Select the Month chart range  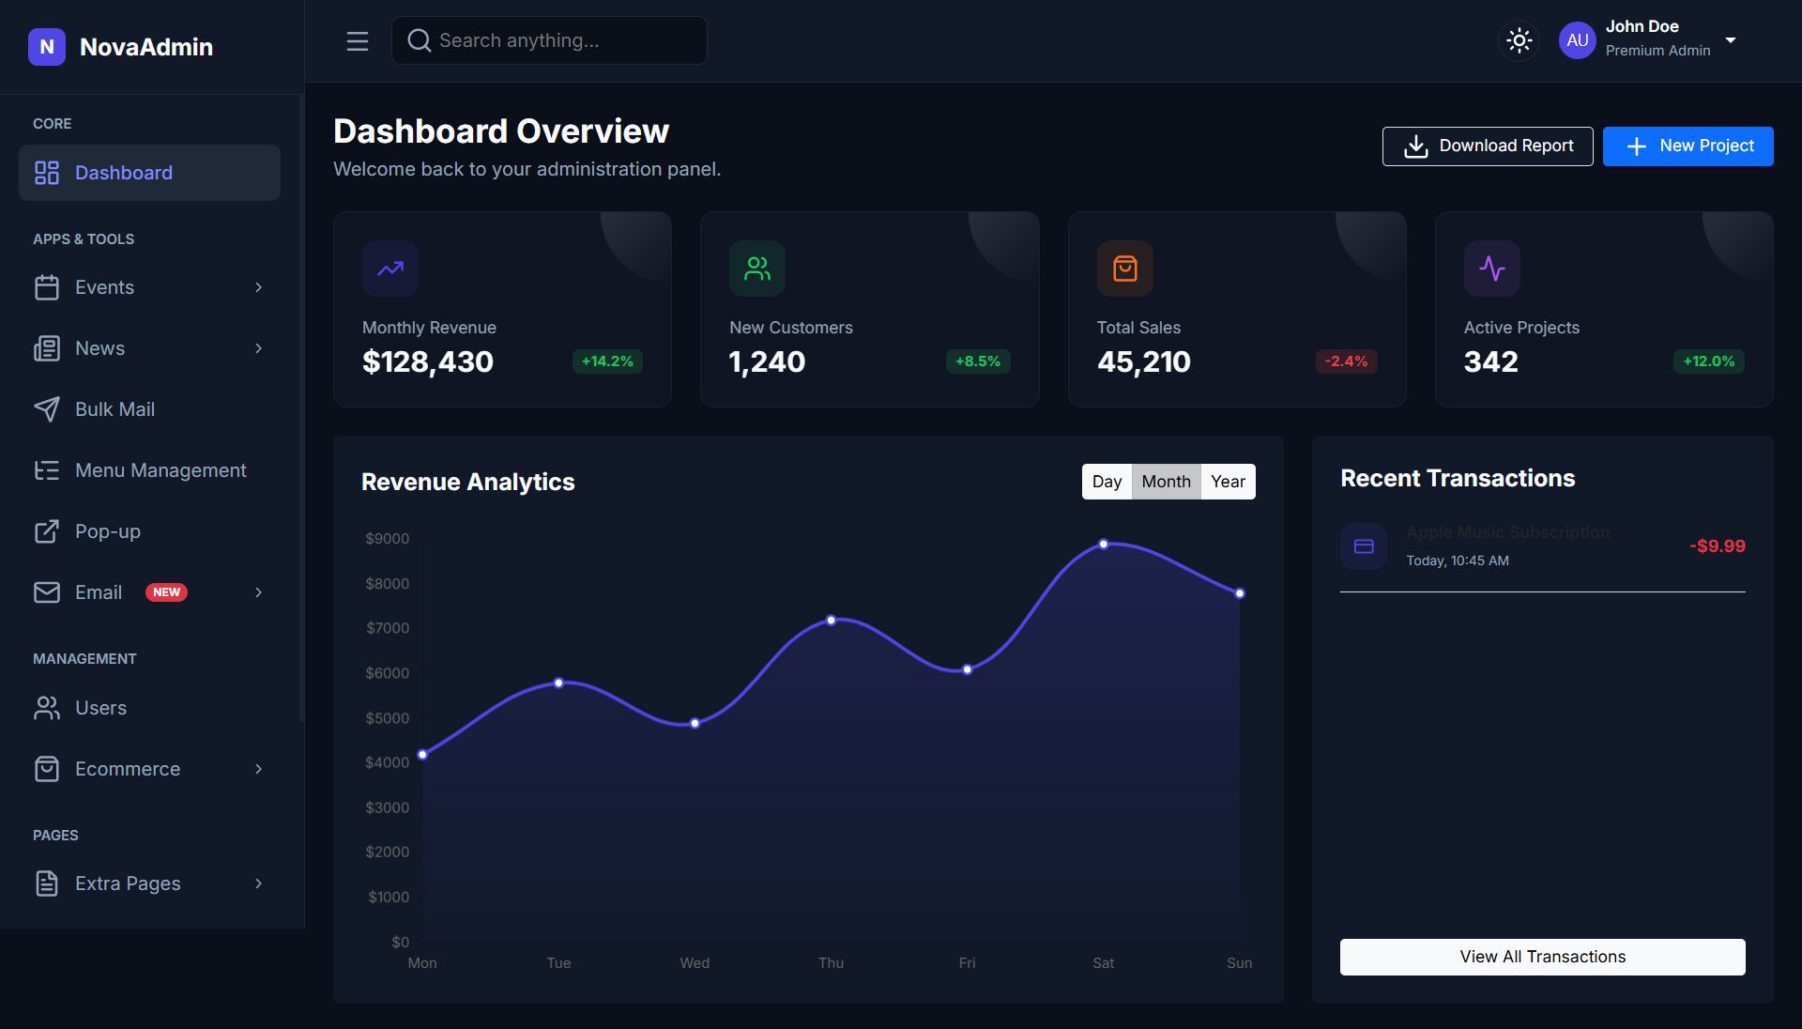click(1166, 482)
